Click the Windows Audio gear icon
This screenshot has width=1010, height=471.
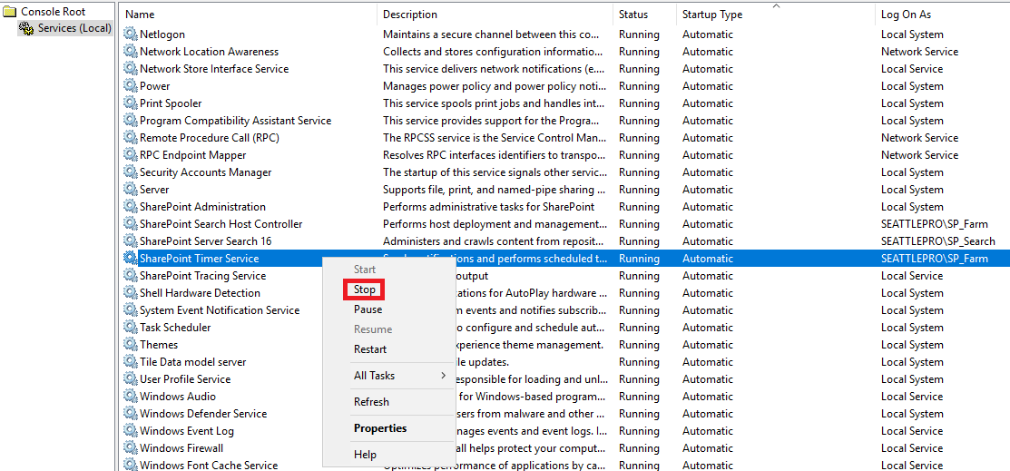point(130,397)
